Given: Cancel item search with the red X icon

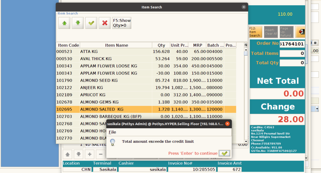Looking at the screenshot, I should pos(105,23).
